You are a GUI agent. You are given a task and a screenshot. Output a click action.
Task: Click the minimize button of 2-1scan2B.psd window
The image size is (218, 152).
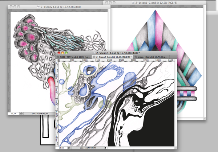point(15,7)
